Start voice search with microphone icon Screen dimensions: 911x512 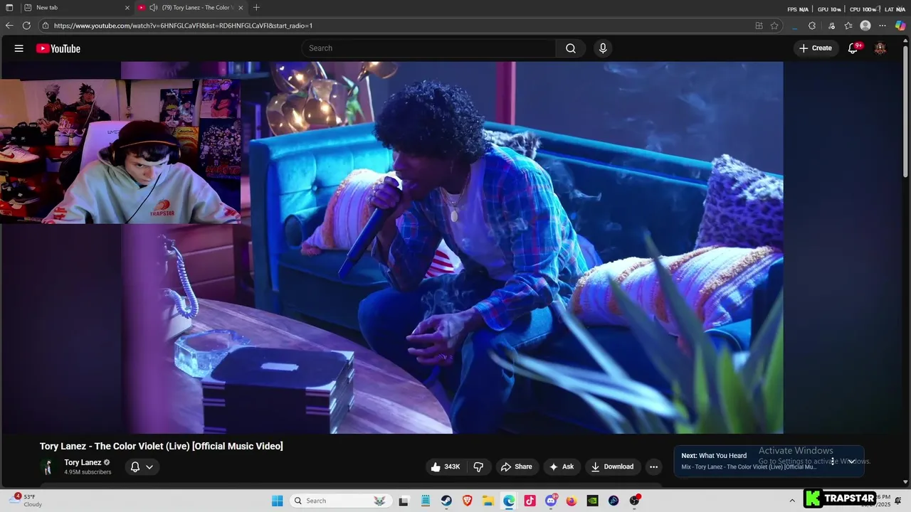603,48
